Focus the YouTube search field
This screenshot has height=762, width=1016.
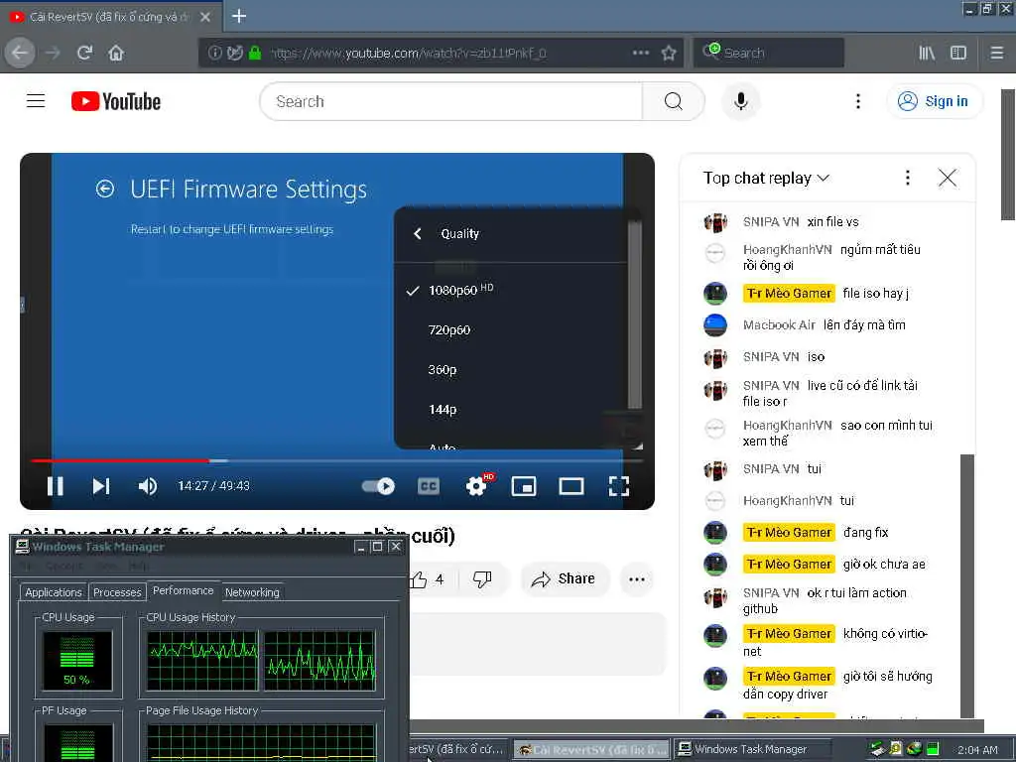point(451,101)
